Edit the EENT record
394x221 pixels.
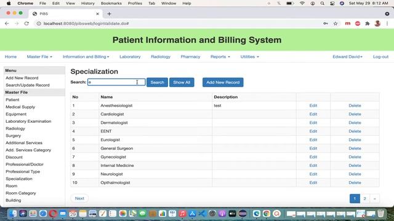(x=313, y=131)
